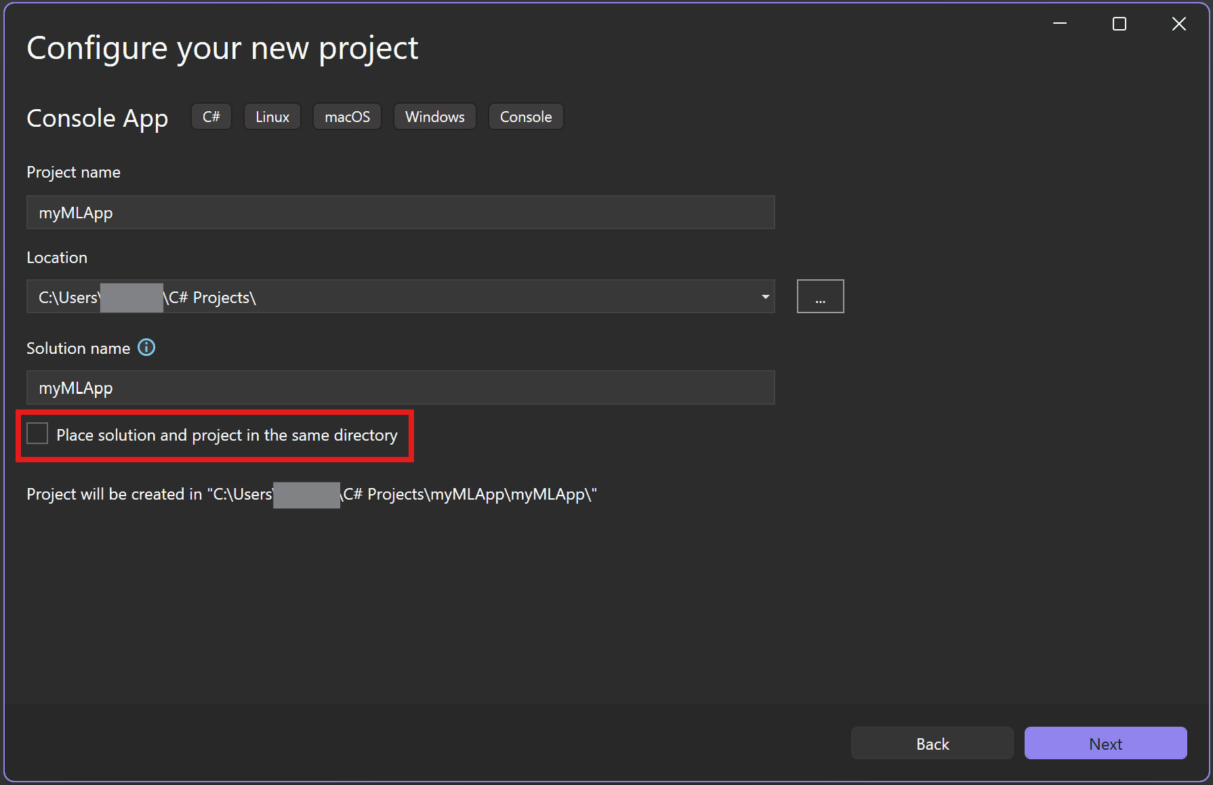Select the Console project type tag

click(525, 116)
